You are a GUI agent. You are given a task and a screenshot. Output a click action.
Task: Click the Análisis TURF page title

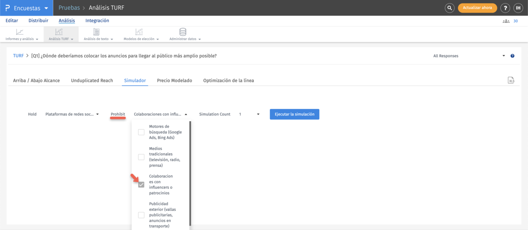pos(107,8)
